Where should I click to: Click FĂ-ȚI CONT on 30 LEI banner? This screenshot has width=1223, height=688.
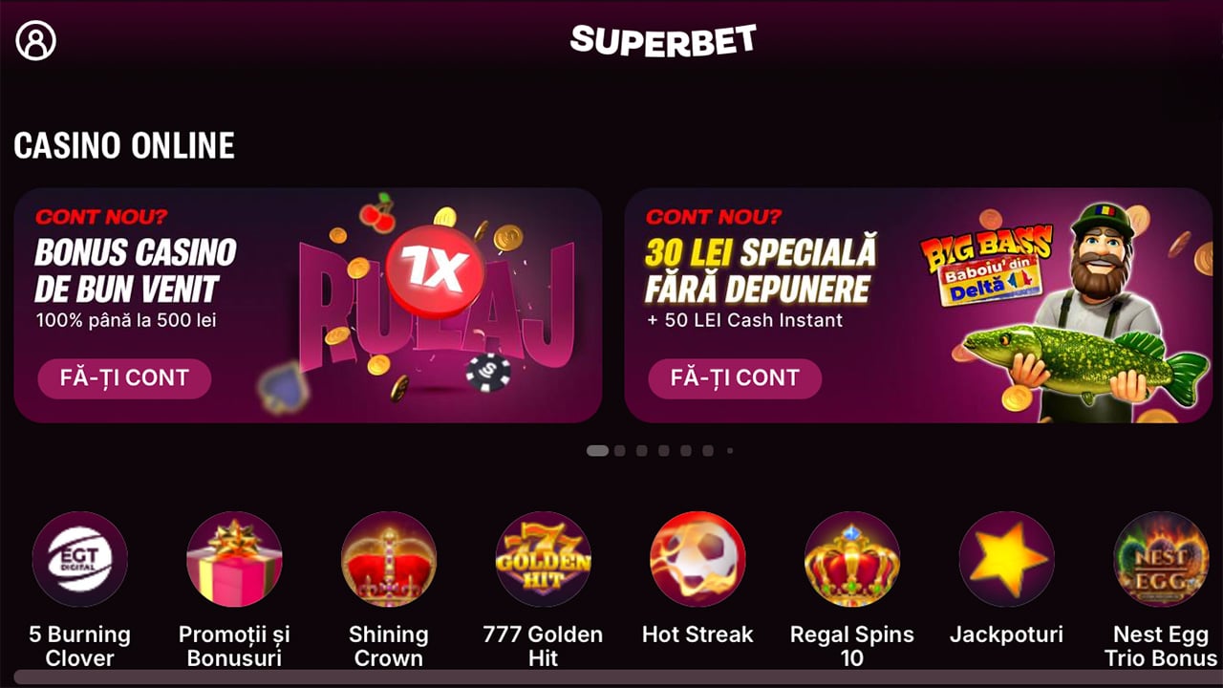pyautogui.click(x=735, y=378)
